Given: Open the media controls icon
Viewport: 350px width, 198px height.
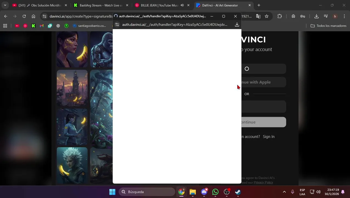Looking at the screenshot, I should 326,16.
